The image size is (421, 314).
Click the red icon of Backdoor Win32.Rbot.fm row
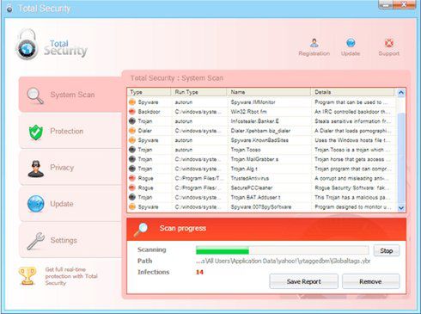click(x=132, y=112)
